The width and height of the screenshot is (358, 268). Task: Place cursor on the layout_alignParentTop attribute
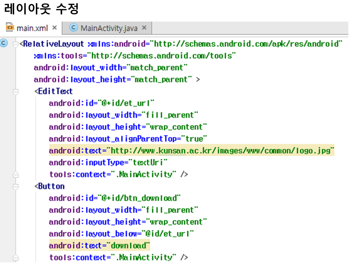pyautogui.click(x=128, y=139)
